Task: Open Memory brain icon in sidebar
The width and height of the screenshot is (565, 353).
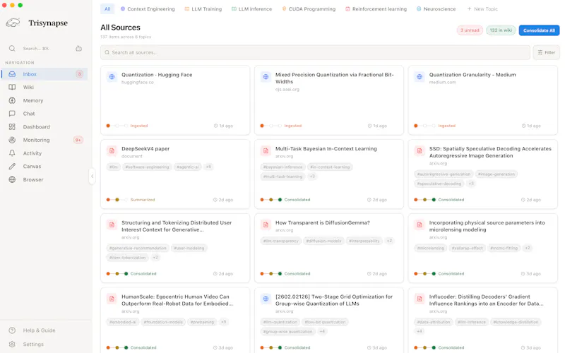Action: click(x=12, y=100)
